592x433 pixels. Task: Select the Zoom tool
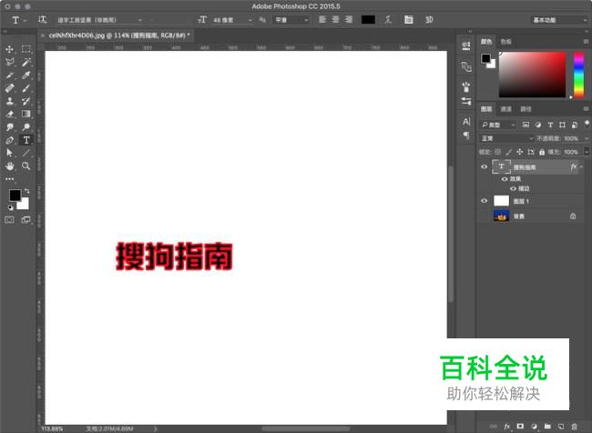click(26, 166)
